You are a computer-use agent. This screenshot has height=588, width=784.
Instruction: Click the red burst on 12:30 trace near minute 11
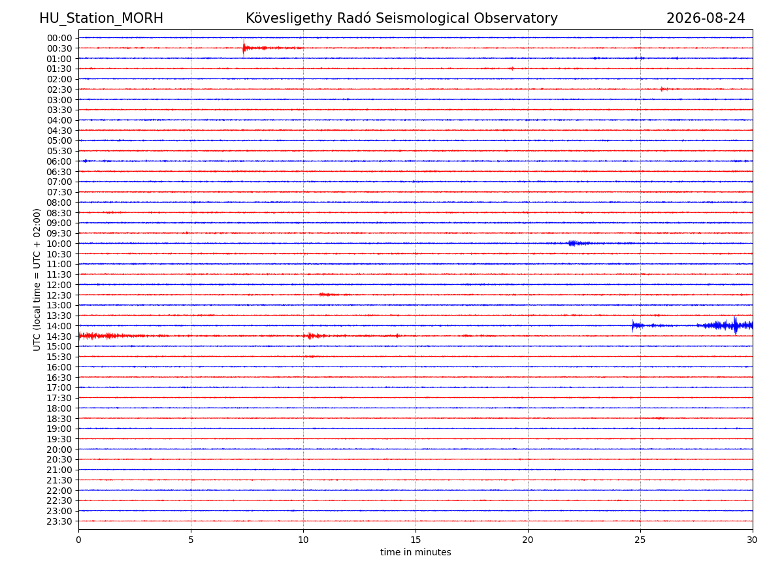[x=328, y=295]
